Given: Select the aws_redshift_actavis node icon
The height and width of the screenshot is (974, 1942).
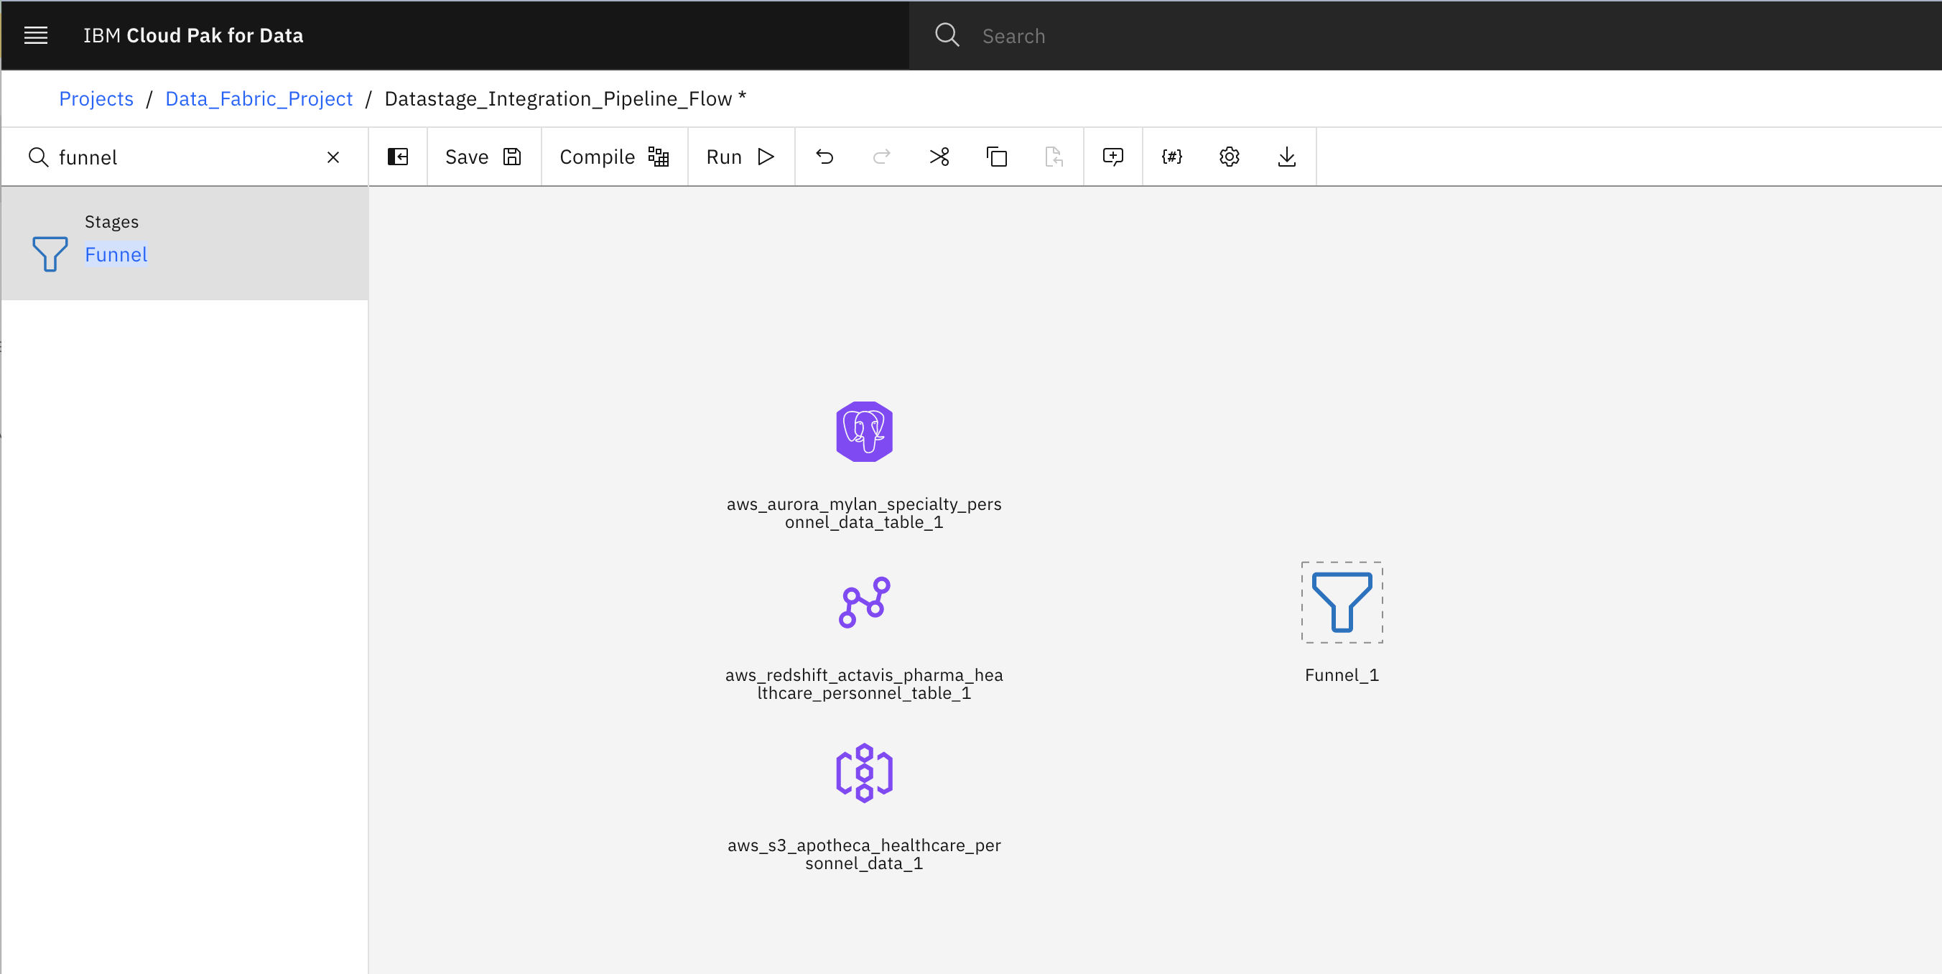Looking at the screenshot, I should tap(864, 603).
